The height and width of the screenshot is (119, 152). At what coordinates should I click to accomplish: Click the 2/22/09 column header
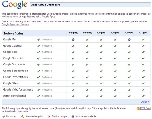click(x=101, y=33)
